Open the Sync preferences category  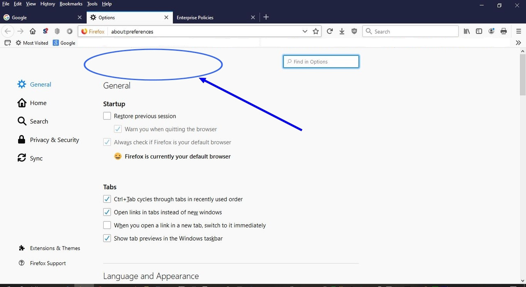30,158
